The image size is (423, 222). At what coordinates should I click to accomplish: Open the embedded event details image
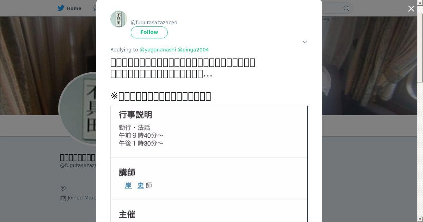click(209, 164)
